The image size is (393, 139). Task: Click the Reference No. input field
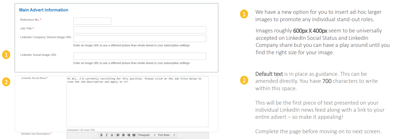tap(92, 21)
